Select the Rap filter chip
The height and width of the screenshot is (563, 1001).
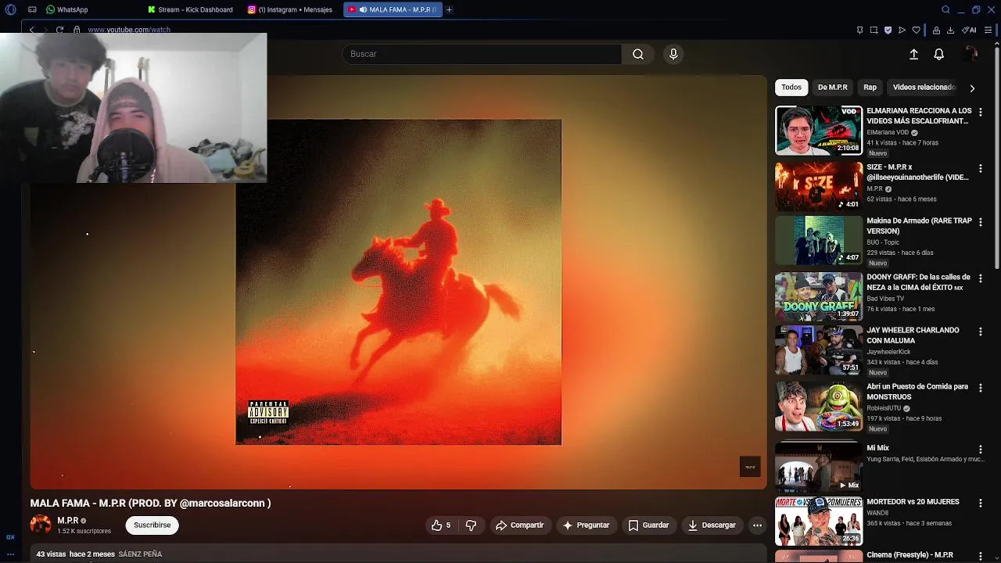pos(870,88)
